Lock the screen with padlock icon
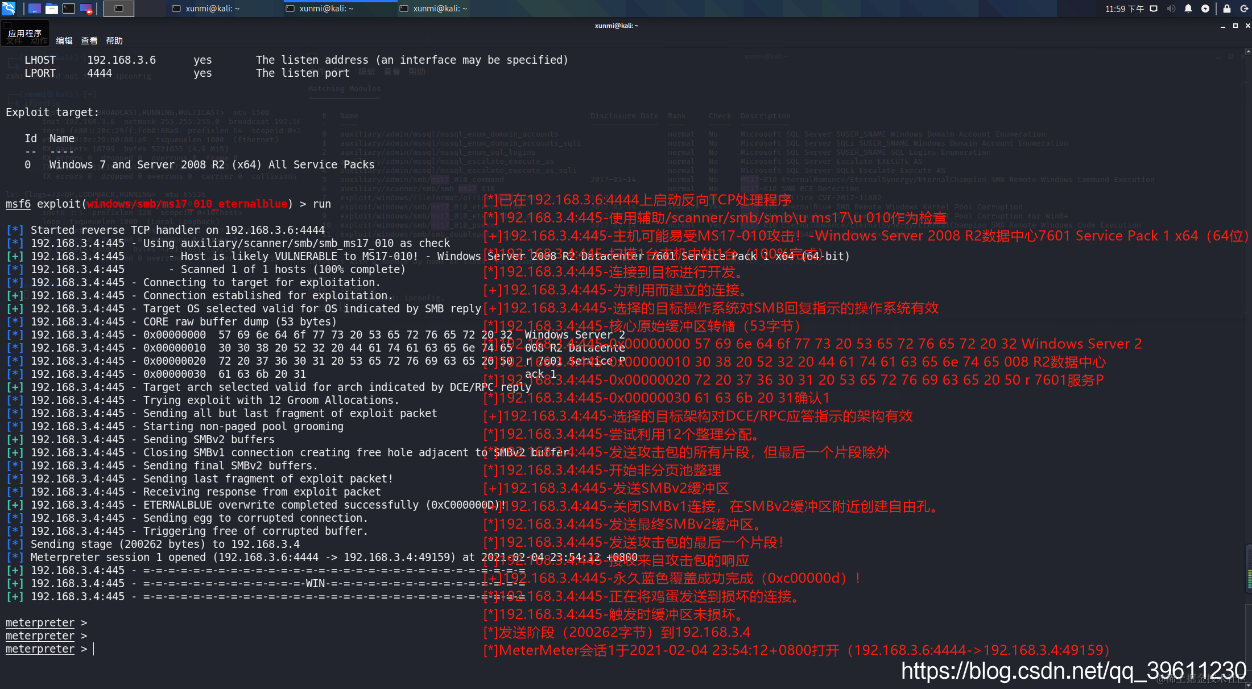Screen dimensions: 1252x689 (x=1227, y=9)
